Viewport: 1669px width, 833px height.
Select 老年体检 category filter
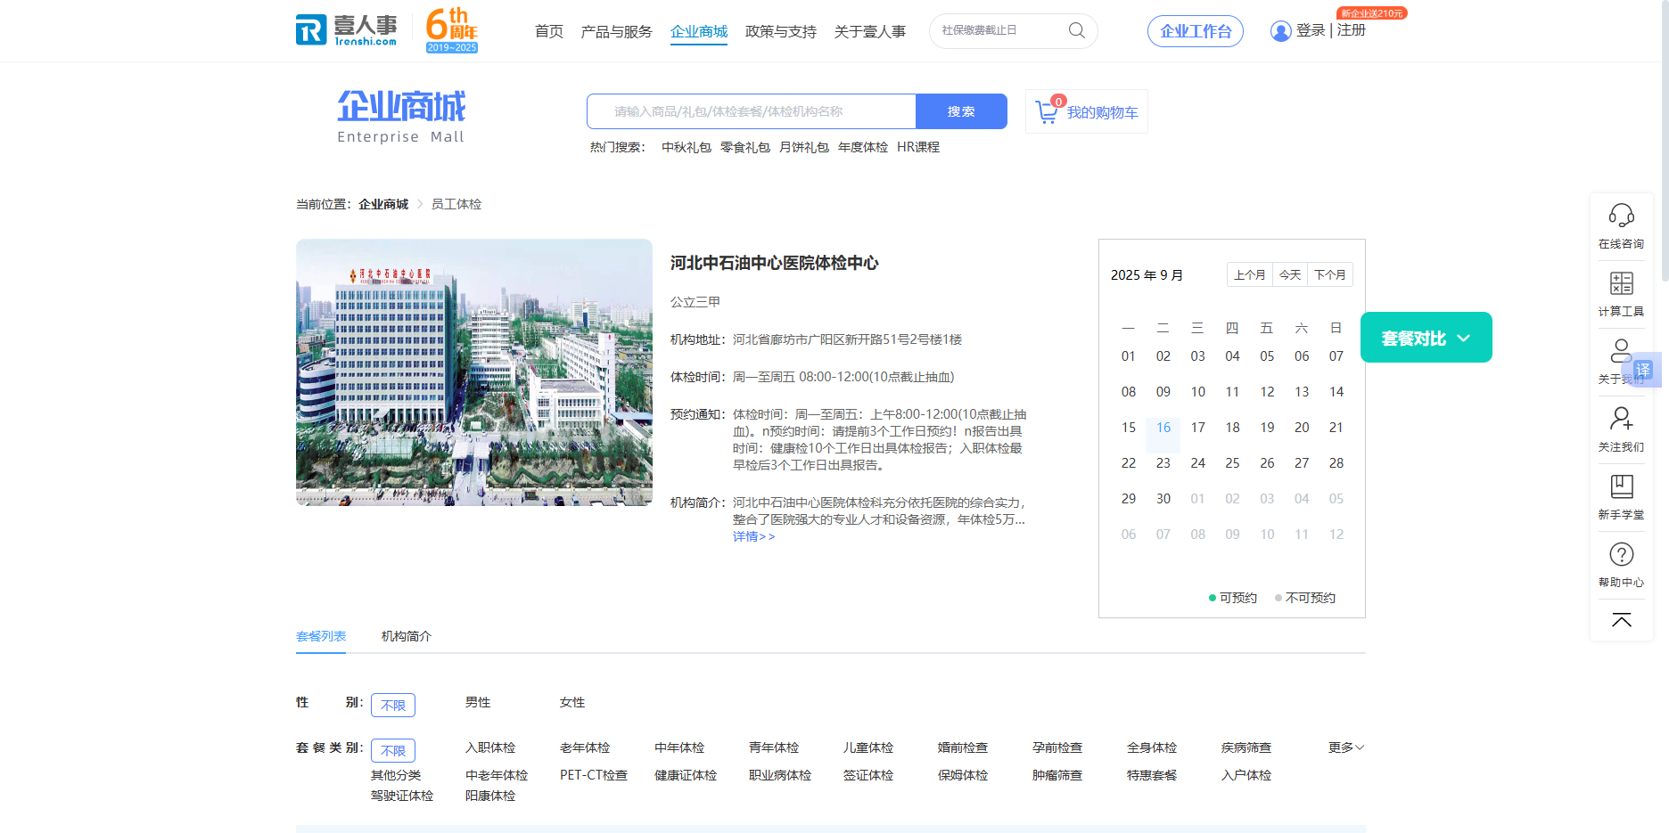tap(585, 747)
